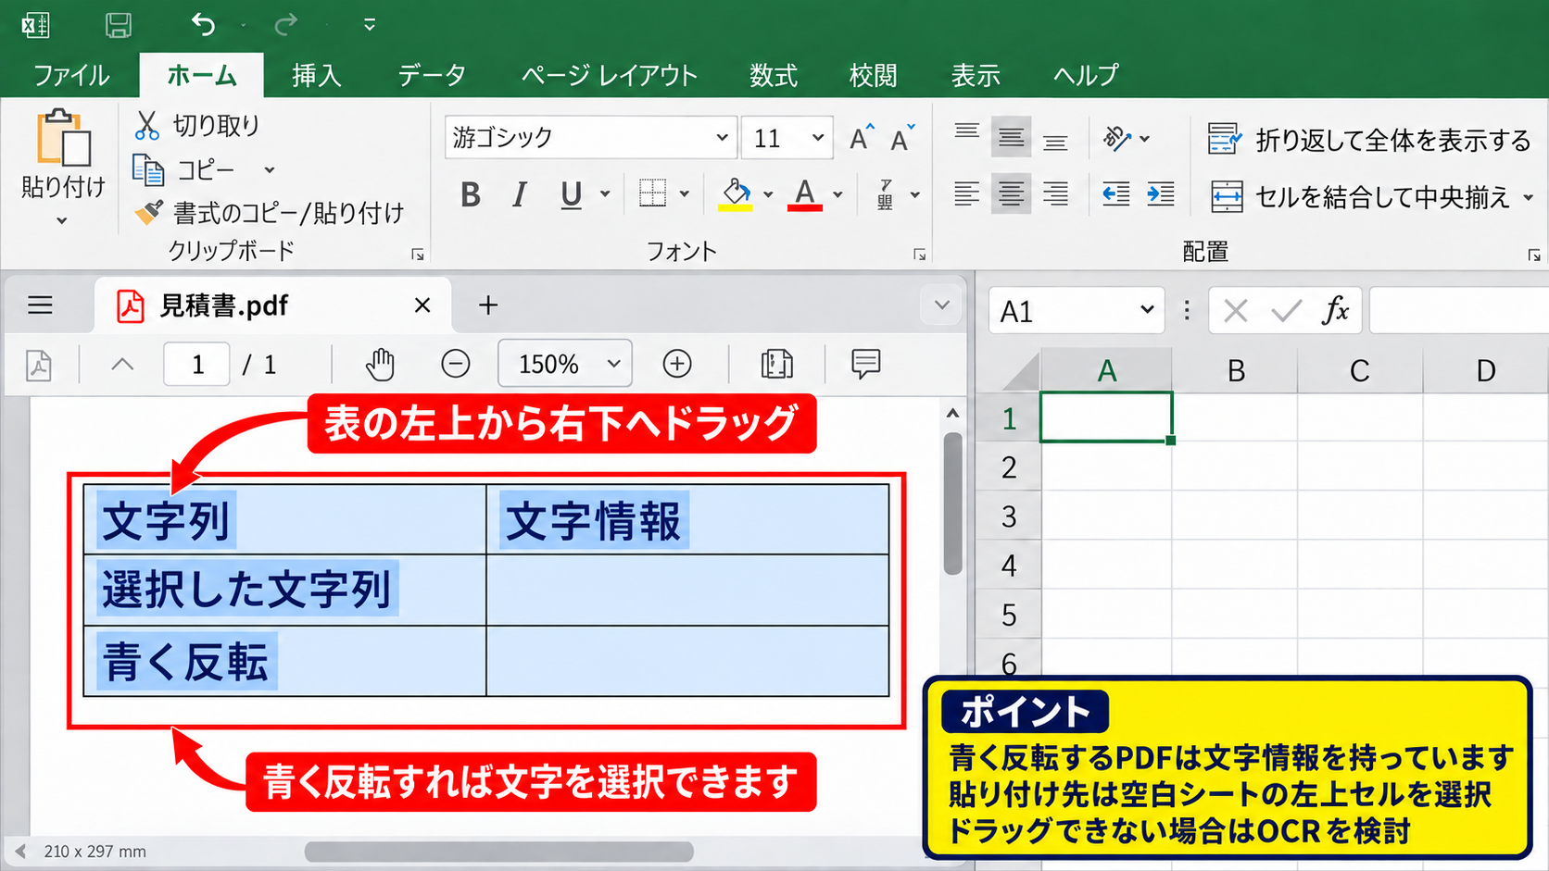Select column B header
Viewport: 1549px width, 871px height.
pos(1235,371)
